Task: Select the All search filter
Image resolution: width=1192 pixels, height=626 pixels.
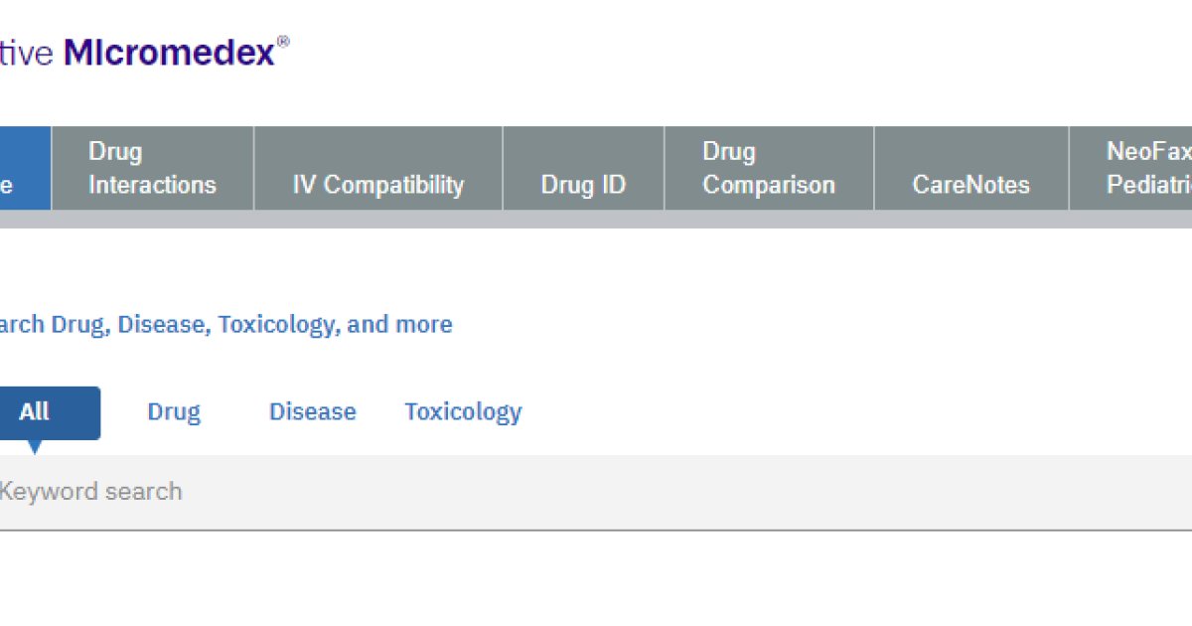Action: [x=40, y=411]
